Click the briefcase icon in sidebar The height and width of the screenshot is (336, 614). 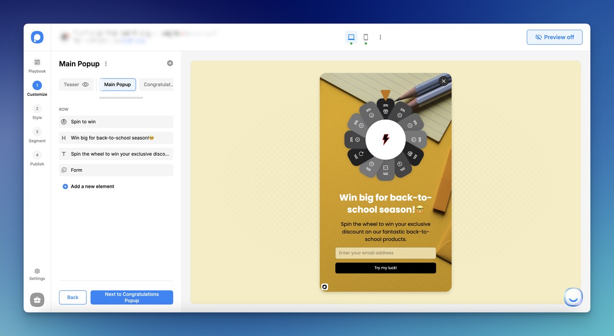click(x=37, y=300)
